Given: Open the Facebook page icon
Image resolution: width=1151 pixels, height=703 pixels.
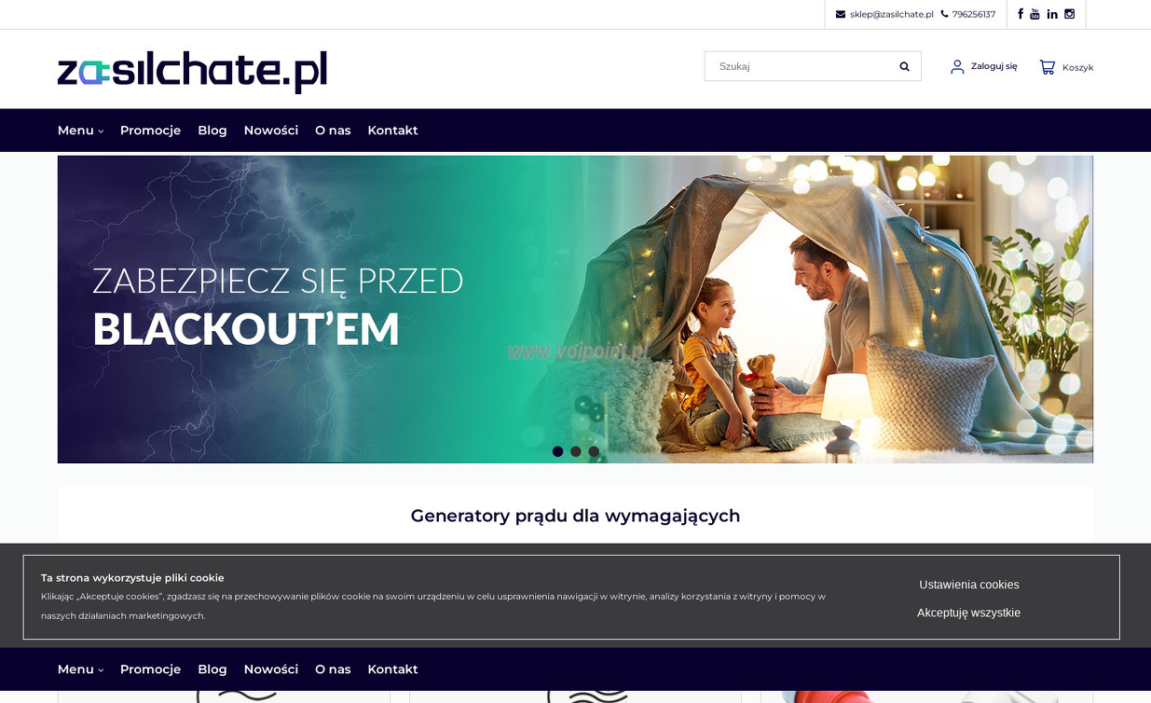Looking at the screenshot, I should click(x=1021, y=14).
